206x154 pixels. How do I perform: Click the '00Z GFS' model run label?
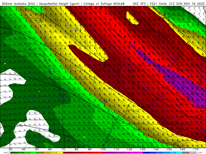pos(139,4)
